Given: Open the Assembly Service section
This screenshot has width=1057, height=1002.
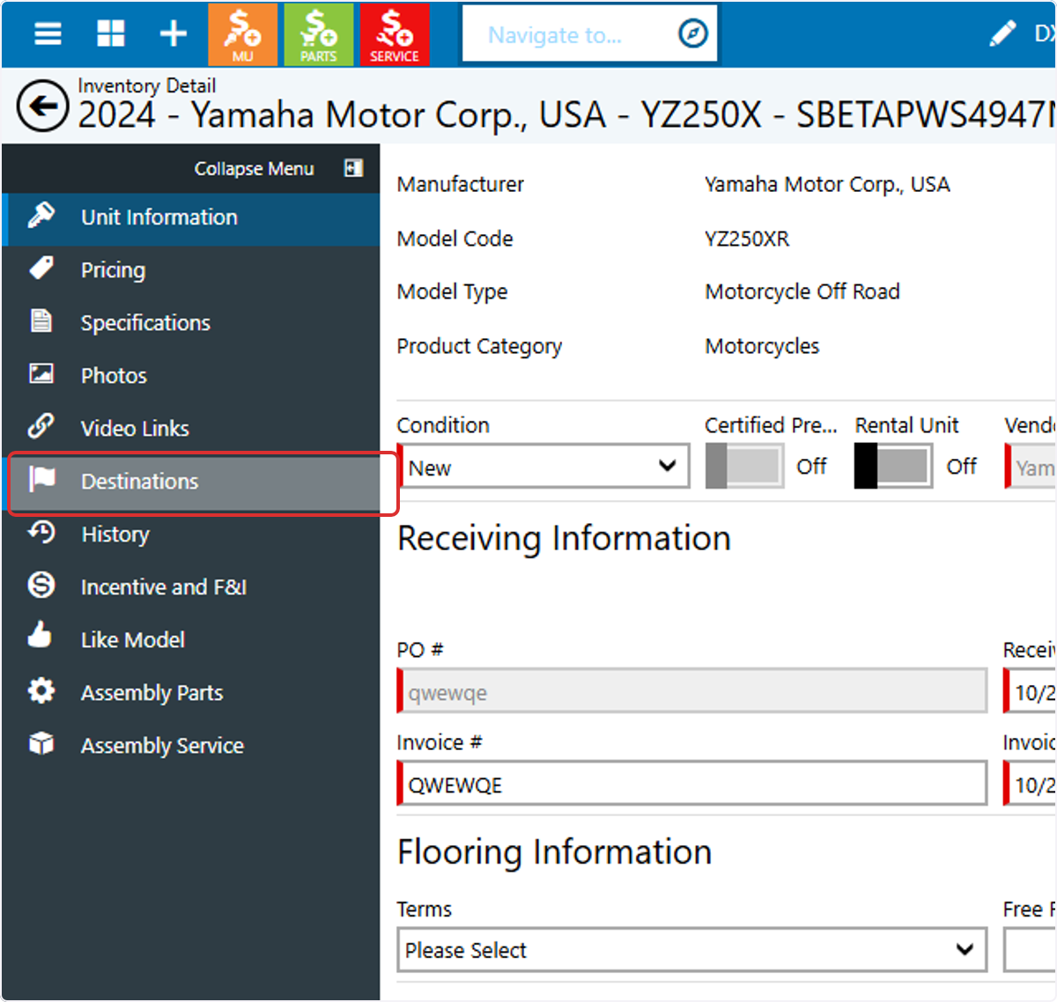Looking at the screenshot, I should 191,746.
